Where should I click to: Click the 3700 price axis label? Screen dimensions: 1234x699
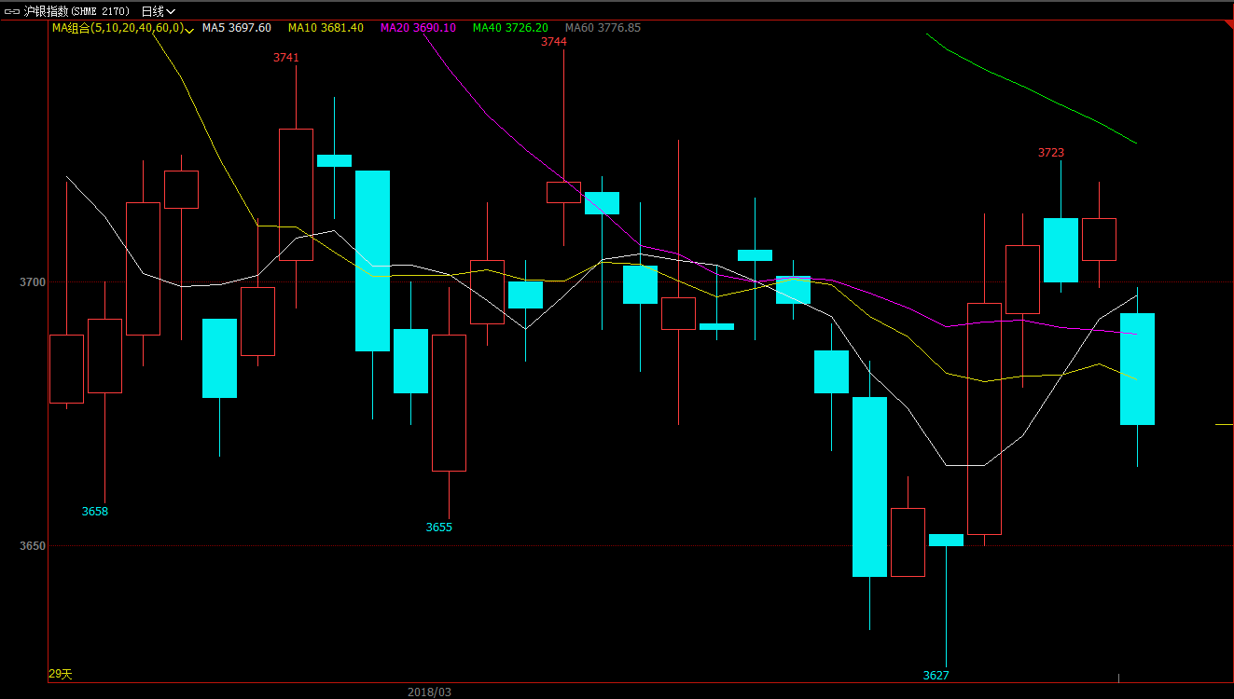(x=33, y=281)
